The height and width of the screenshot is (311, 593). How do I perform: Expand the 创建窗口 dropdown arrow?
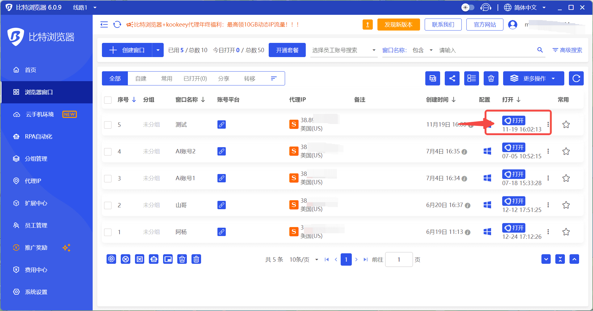coord(158,50)
